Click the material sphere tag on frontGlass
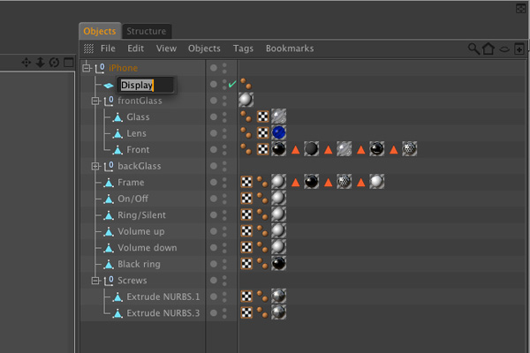 (x=246, y=100)
